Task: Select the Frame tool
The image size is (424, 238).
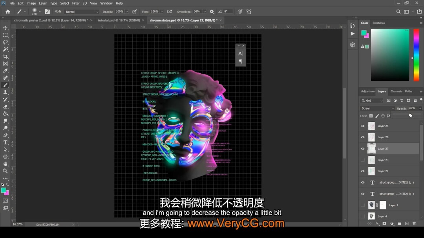Action: coord(5,64)
